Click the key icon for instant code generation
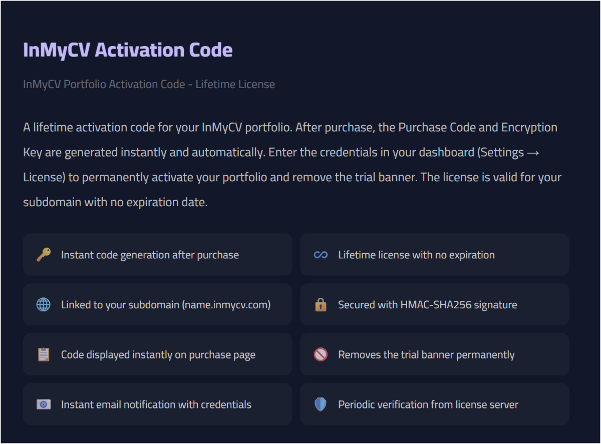The height and width of the screenshot is (444, 601). tap(44, 255)
